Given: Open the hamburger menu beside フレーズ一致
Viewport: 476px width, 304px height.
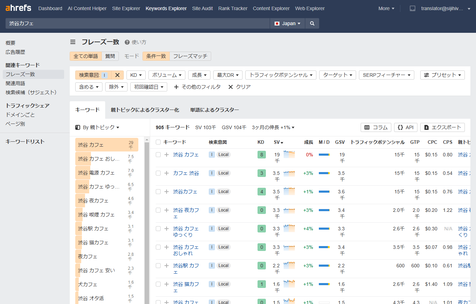Looking at the screenshot, I should pos(73,42).
